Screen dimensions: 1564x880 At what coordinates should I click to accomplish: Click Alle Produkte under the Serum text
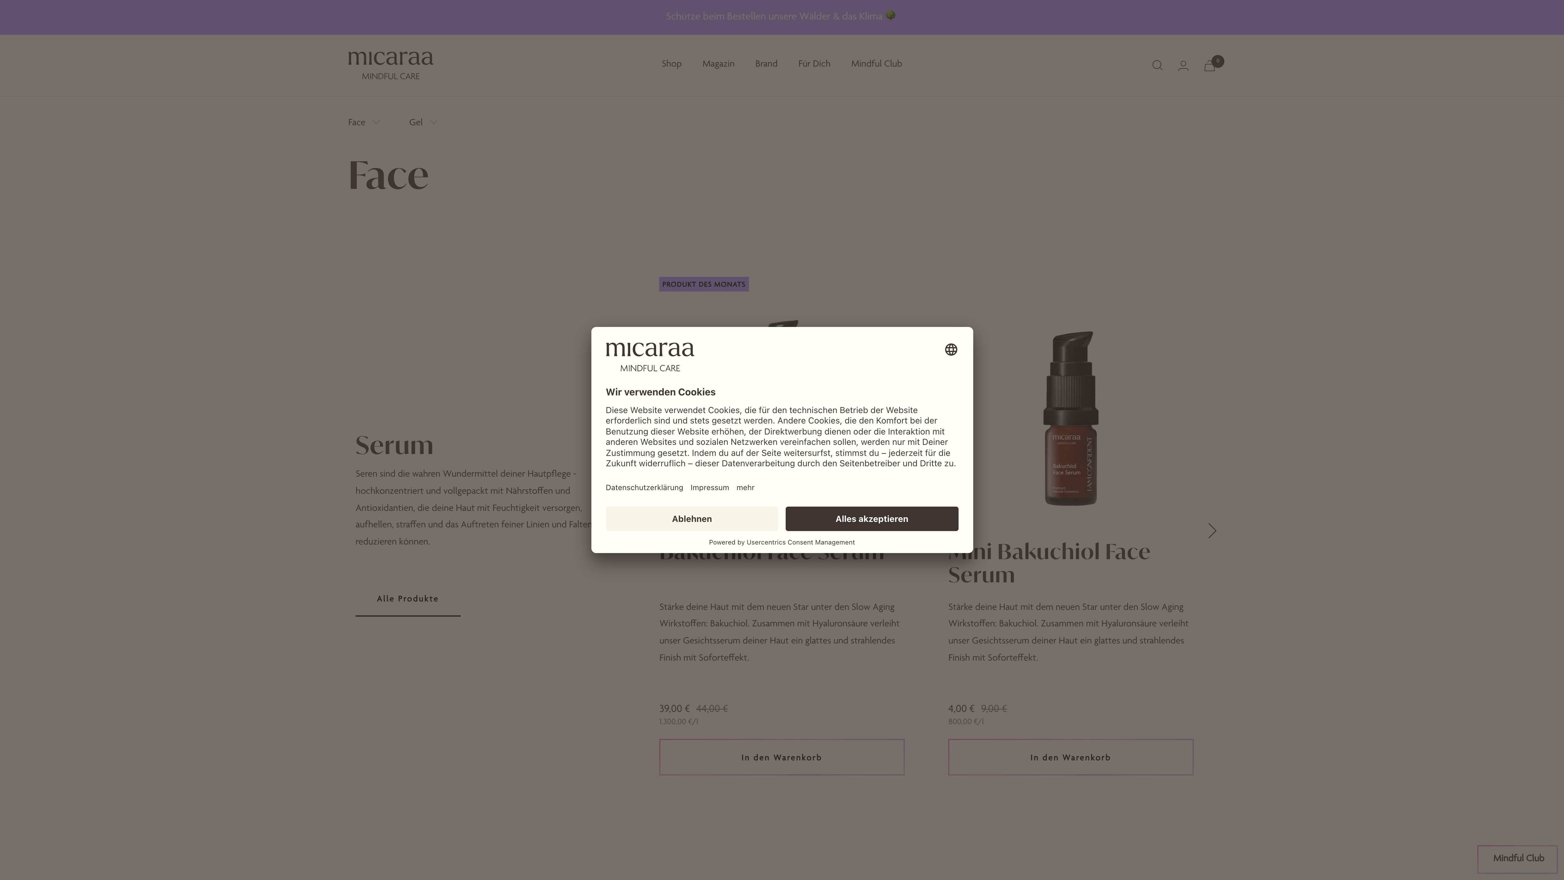point(407,599)
